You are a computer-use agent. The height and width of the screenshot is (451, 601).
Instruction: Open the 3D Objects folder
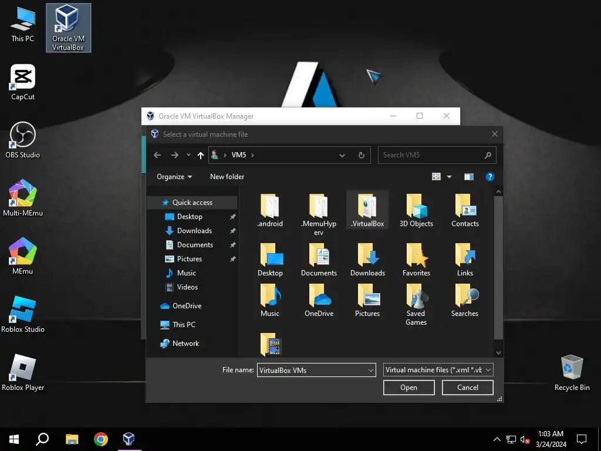(416, 211)
